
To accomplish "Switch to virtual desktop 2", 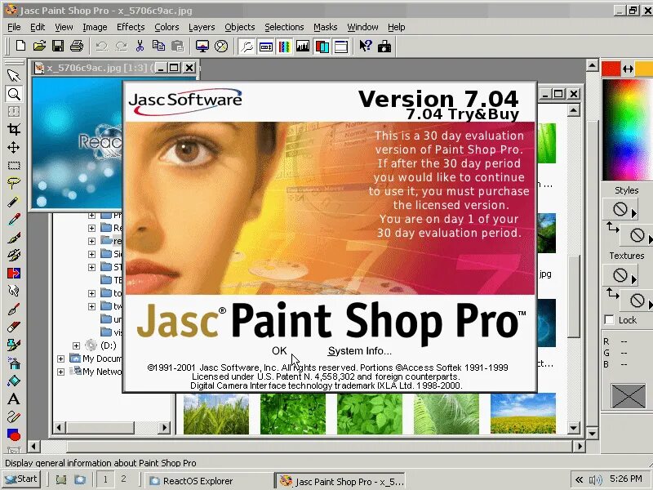I will pyautogui.click(x=123, y=479).
